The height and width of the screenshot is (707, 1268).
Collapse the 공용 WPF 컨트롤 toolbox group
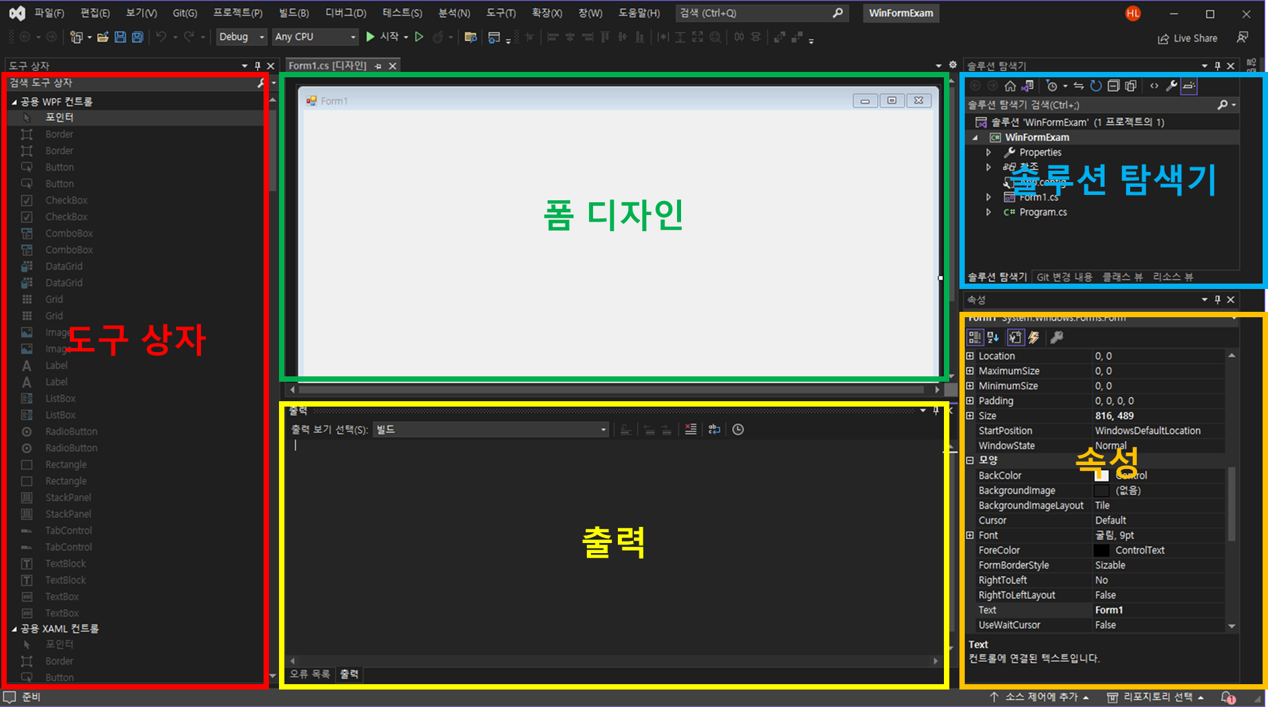point(14,102)
